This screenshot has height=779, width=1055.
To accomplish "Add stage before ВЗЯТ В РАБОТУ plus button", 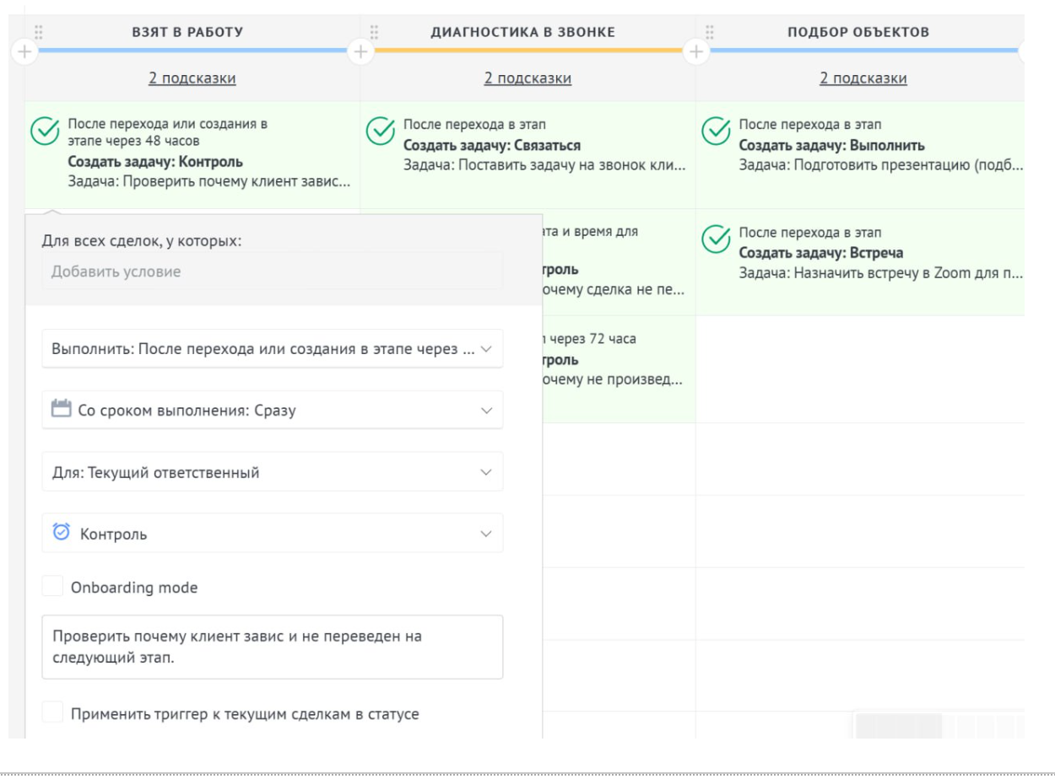I will pos(24,51).
